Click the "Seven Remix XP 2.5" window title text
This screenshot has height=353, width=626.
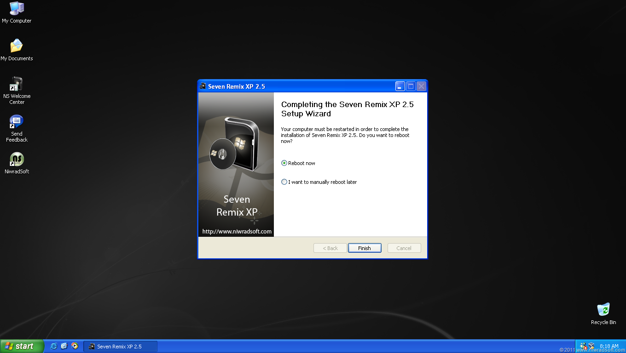pyautogui.click(x=237, y=86)
